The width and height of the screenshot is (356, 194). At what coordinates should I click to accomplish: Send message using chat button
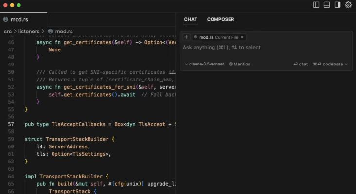[301, 64]
